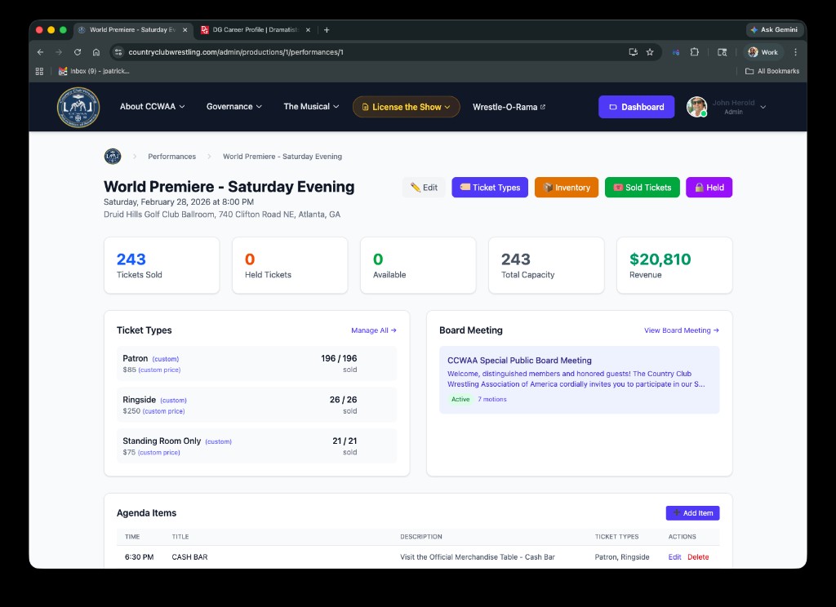This screenshot has height=607, width=836.
Task: Click the breadcrumb logo icon above the title
Action: (x=112, y=156)
